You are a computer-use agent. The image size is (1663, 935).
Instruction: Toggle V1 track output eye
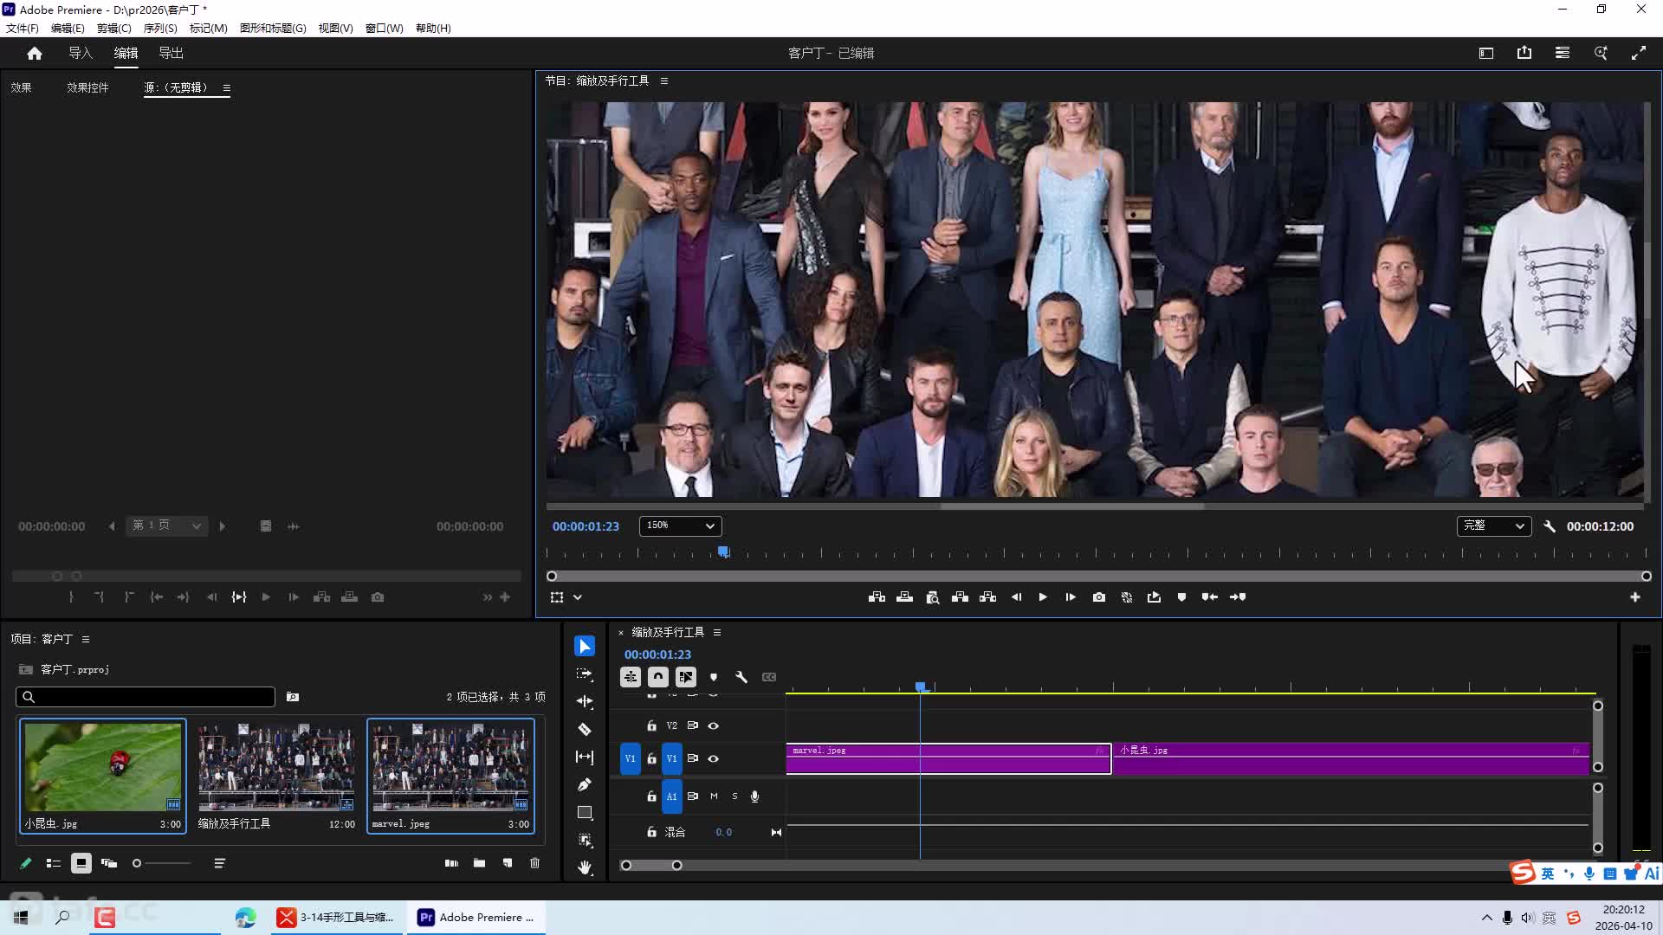click(714, 758)
